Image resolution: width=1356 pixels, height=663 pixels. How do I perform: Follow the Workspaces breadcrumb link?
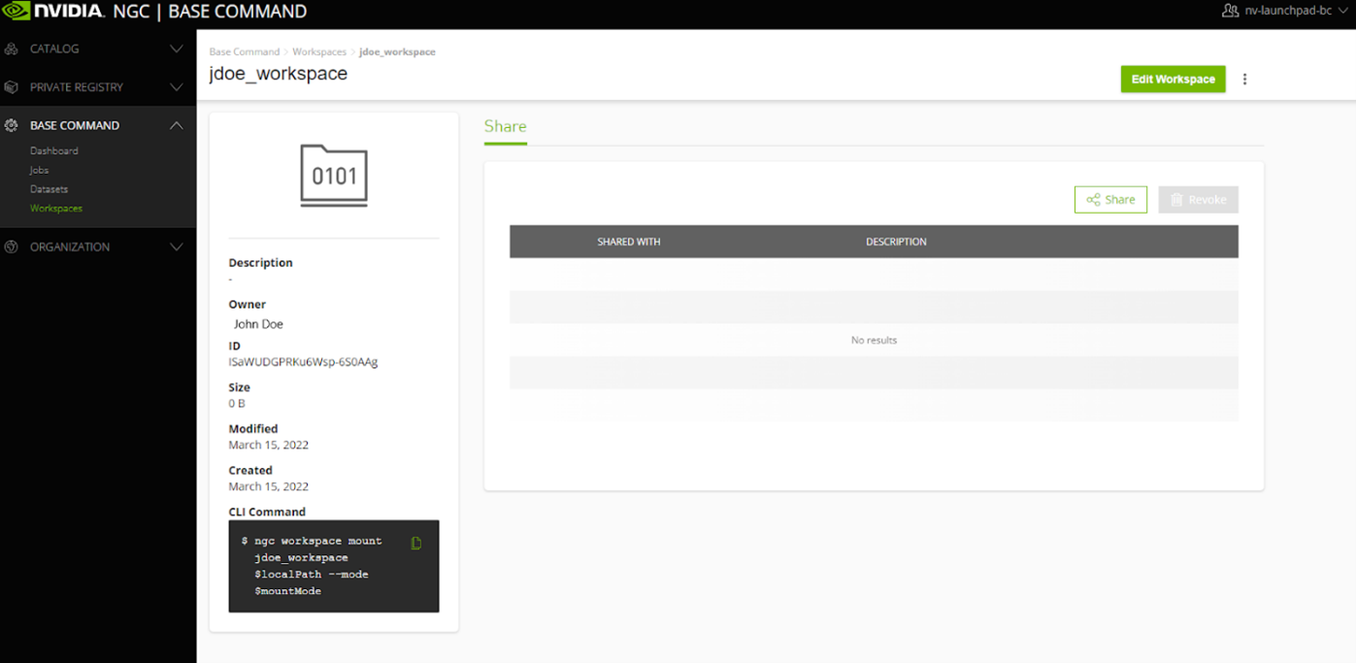(319, 51)
